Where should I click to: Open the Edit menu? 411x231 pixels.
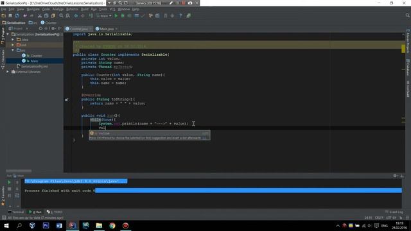click(12, 9)
